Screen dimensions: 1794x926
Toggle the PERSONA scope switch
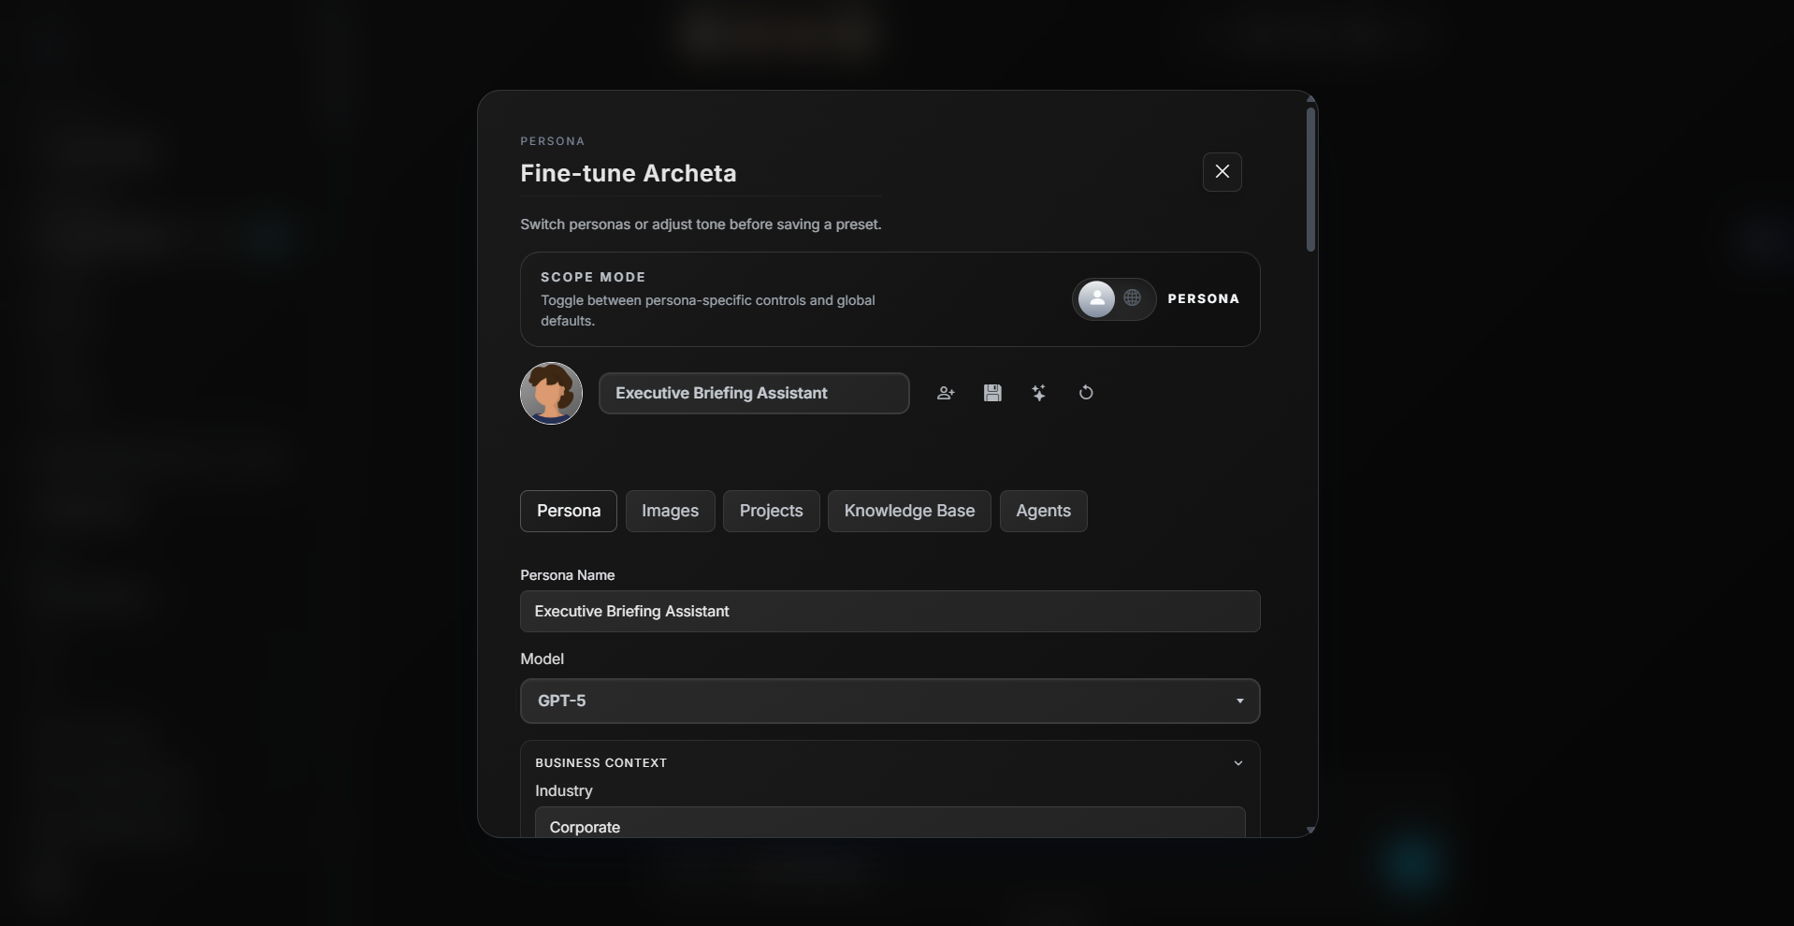point(1114,298)
